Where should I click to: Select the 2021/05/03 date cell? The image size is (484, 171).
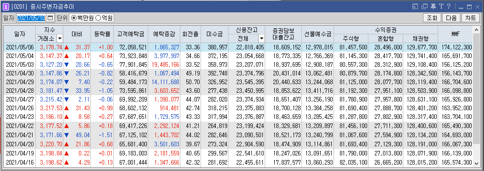click(x=20, y=64)
